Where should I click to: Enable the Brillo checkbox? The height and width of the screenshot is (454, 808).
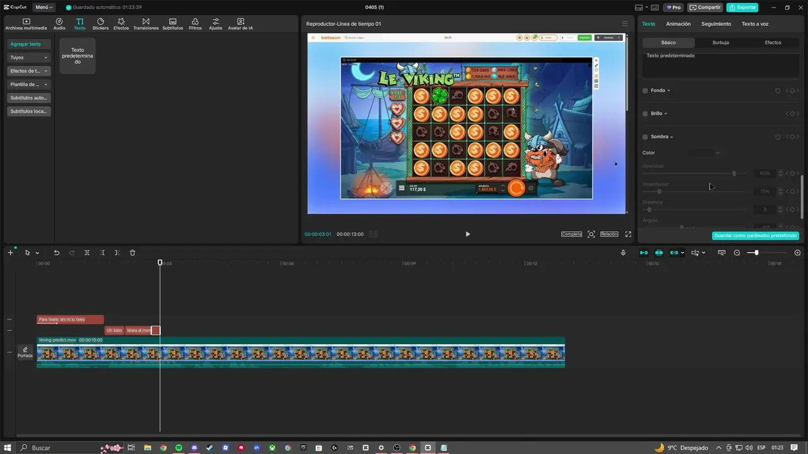[x=645, y=113]
